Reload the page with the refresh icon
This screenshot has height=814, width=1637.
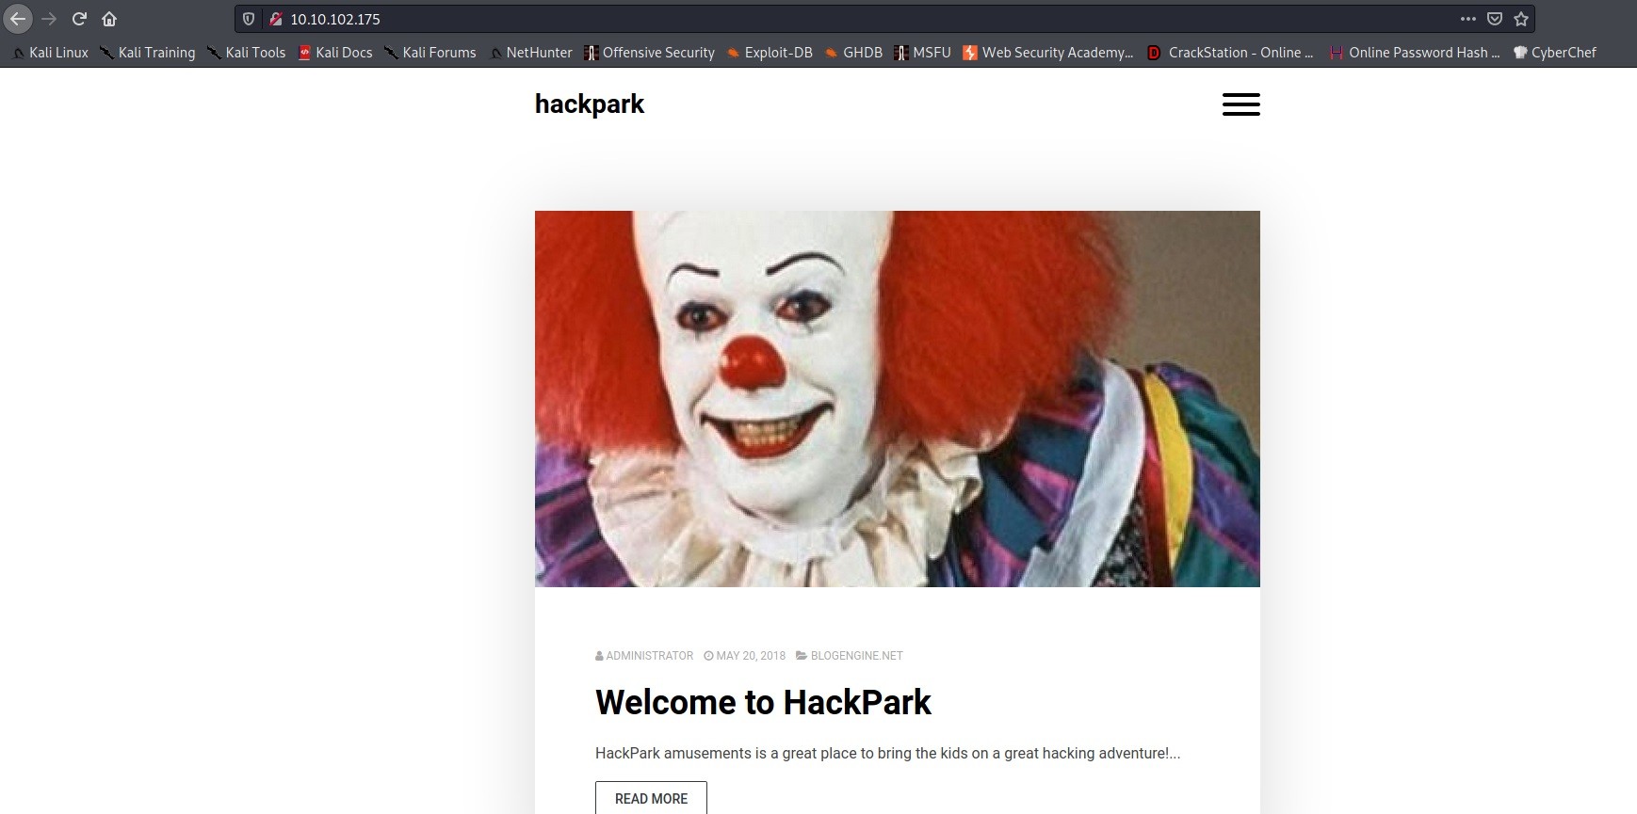pyautogui.click(x=79, y=19)
